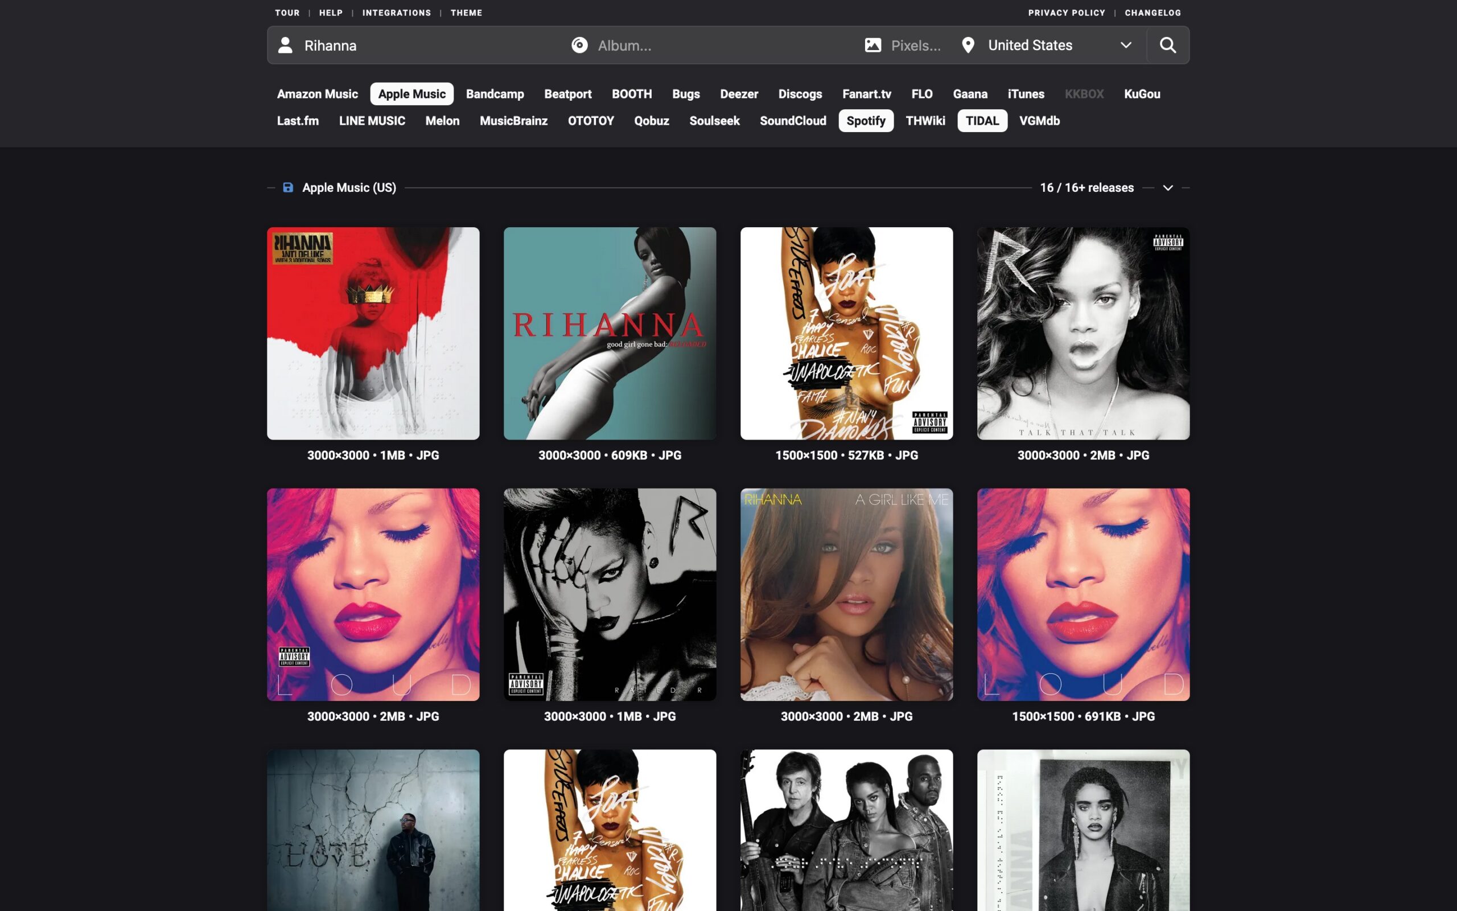Open the bottom-row Unapologetic cover
Image resolution: width=1457 pixels, height=911 pixels.
coord(610,830)
